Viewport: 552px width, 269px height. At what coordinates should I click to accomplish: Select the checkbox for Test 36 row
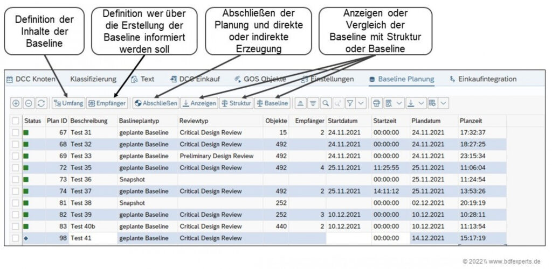click(16, 180)
